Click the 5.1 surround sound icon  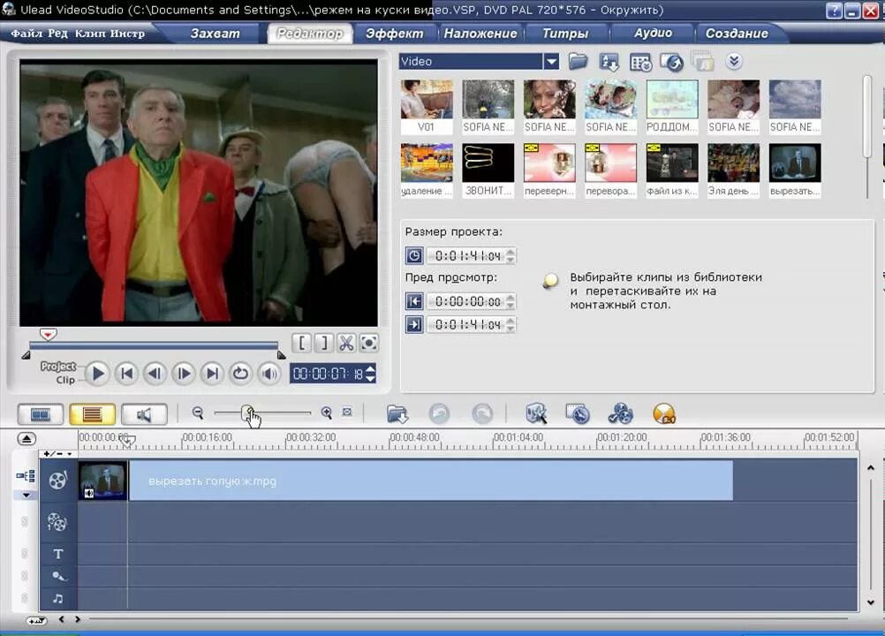[664, 413]
